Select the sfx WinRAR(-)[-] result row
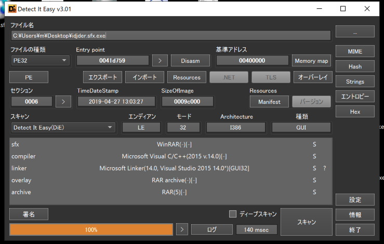 point(170,144)
